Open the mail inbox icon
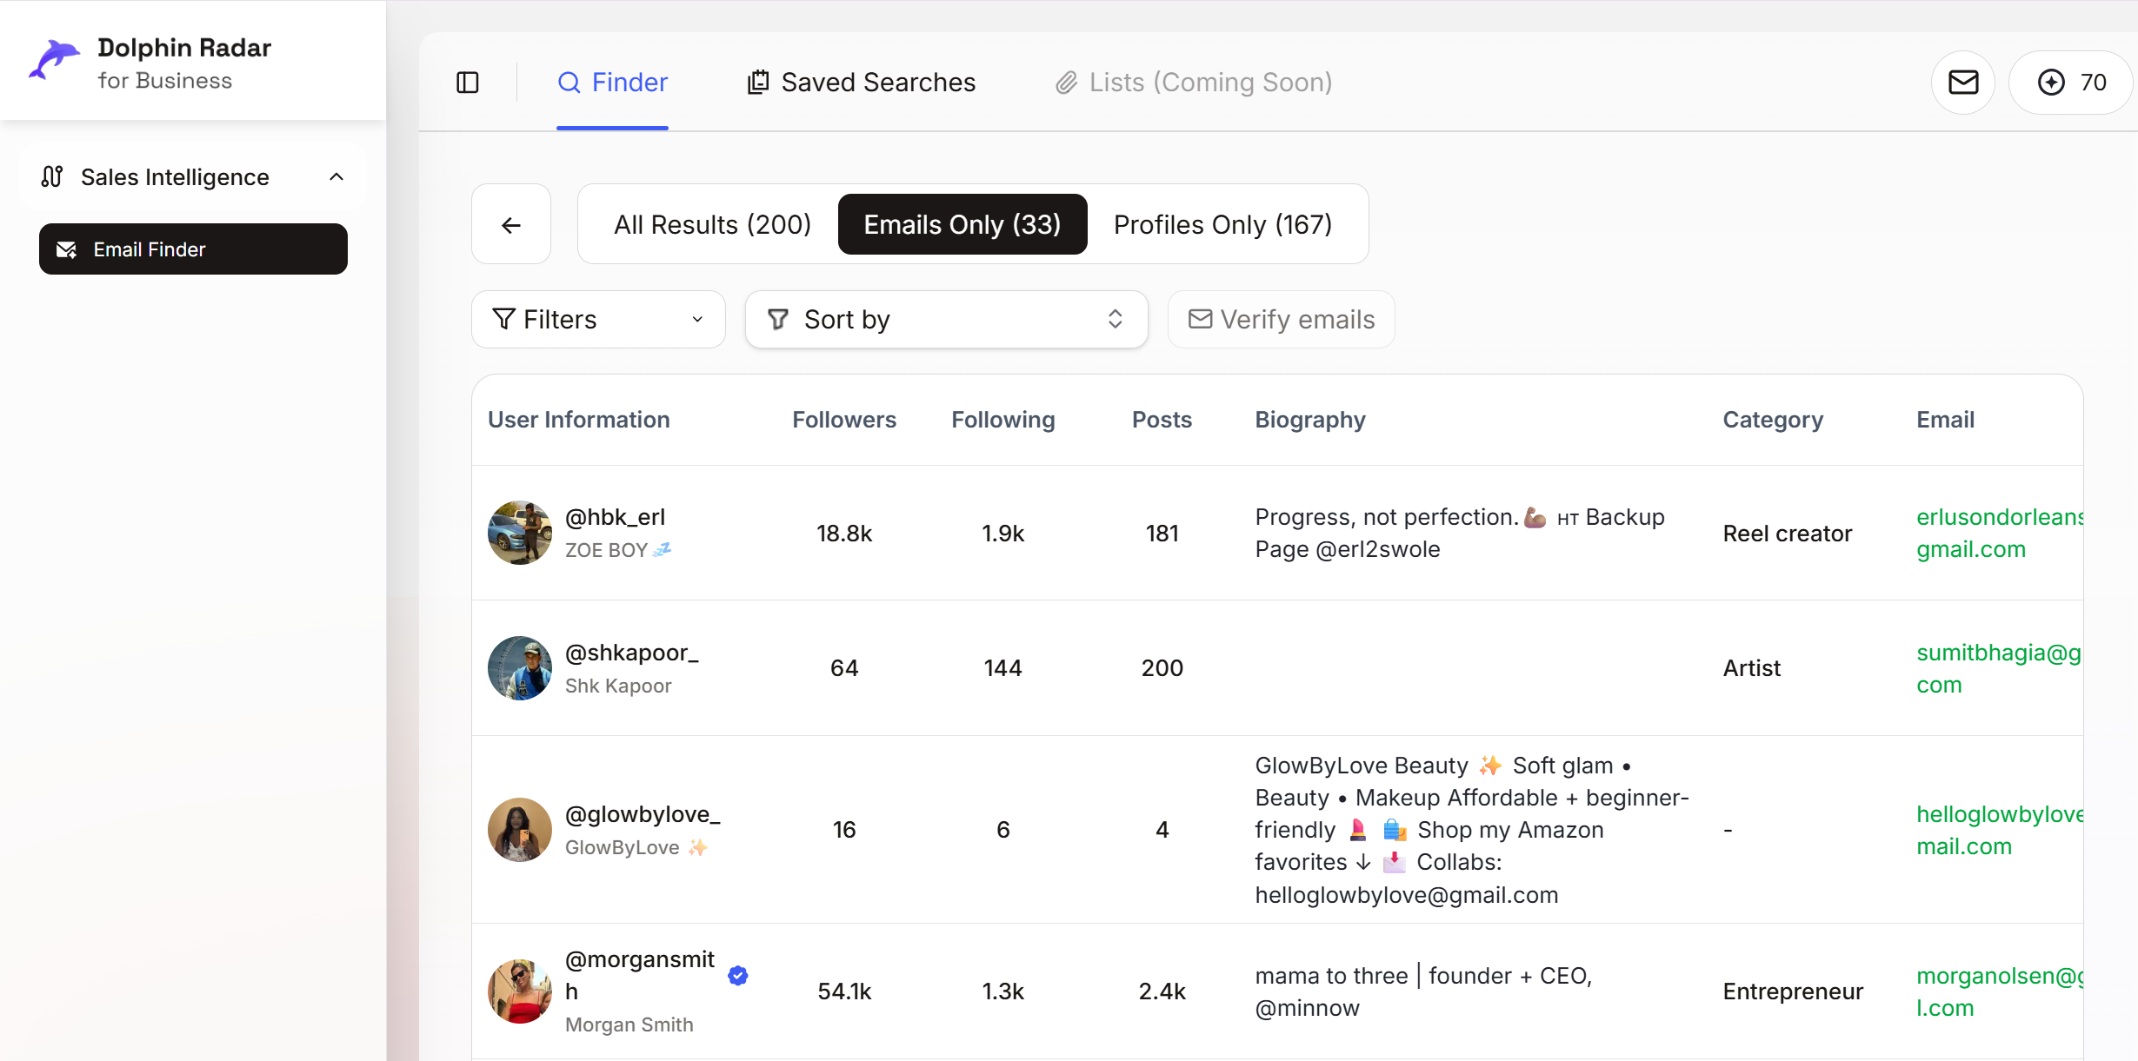The width and height of the screenshot is (2138, 1061). [1962, 83]
